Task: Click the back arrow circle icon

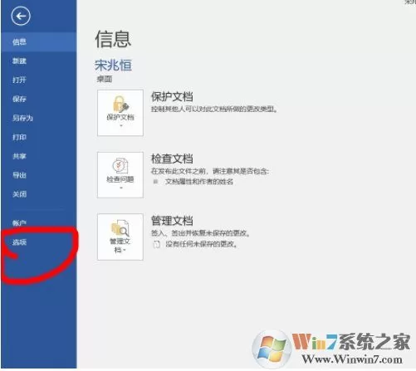Action: click(21, 16)
